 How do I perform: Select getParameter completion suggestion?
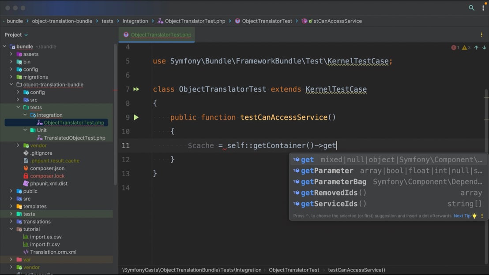click(387, 171)
